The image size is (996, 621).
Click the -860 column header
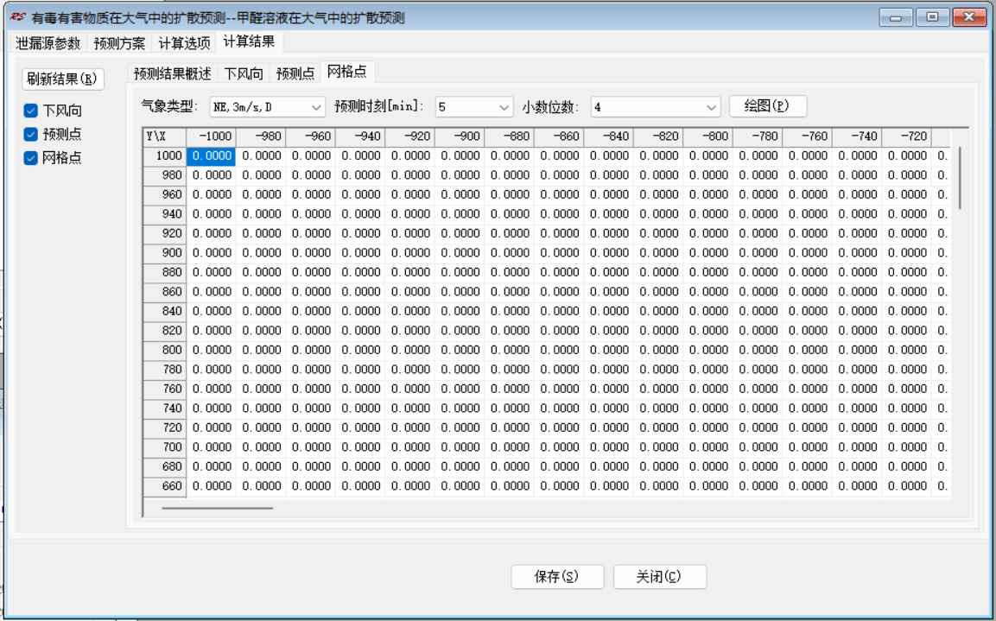[x=559, y=136]
